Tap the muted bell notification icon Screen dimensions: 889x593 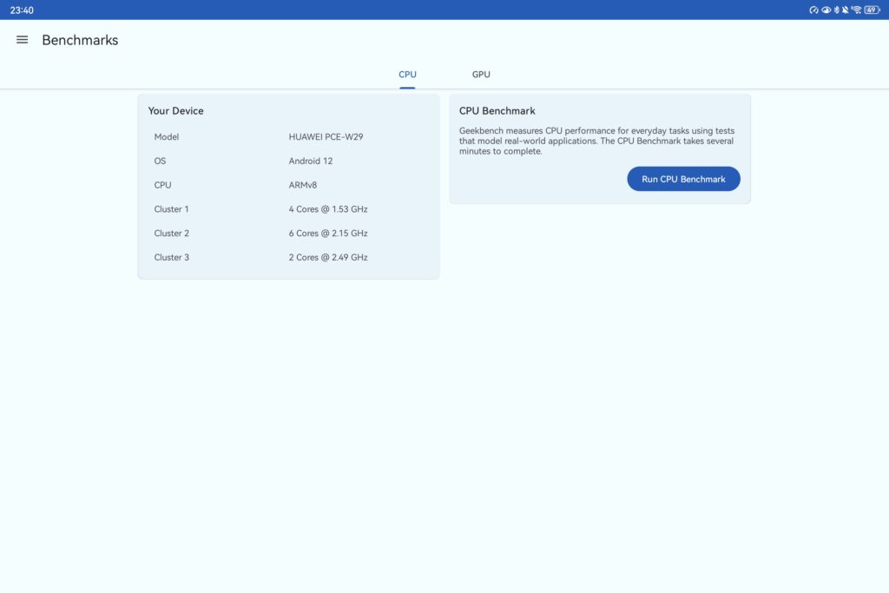click(845, 10)
